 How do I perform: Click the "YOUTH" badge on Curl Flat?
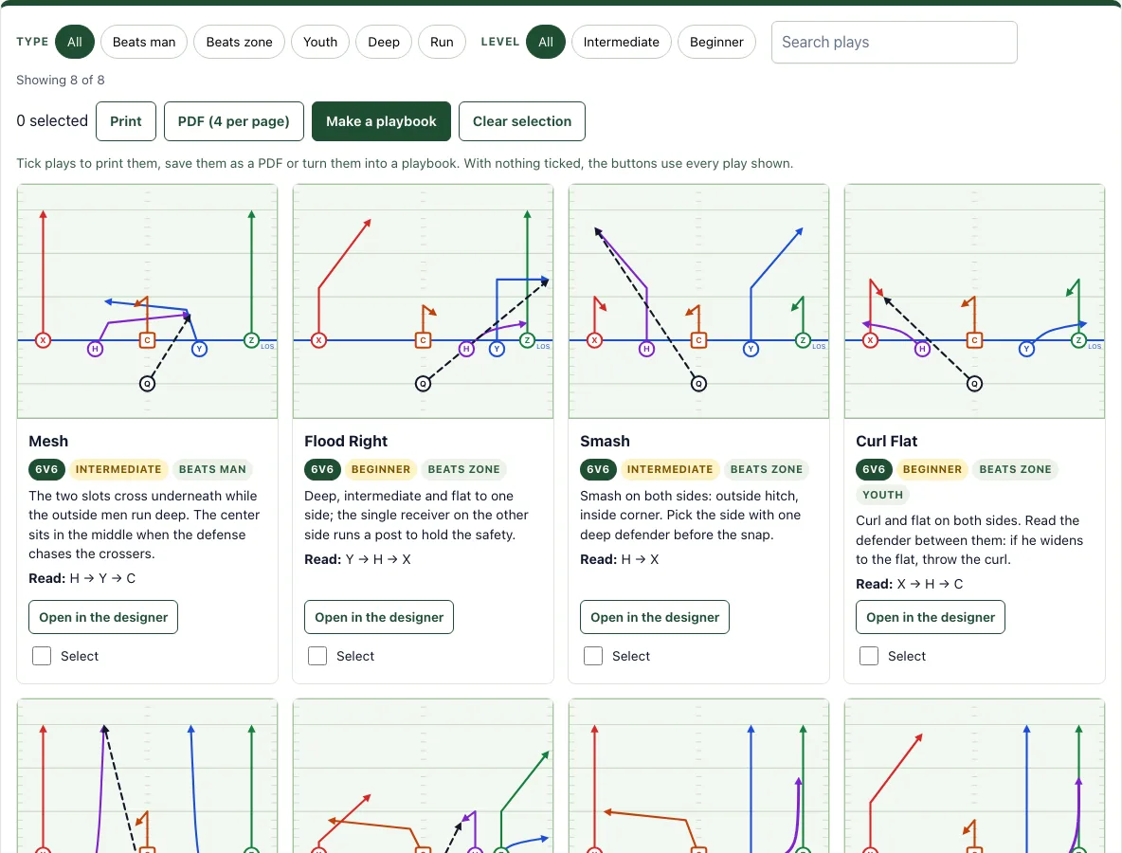[x=882, y=495]
